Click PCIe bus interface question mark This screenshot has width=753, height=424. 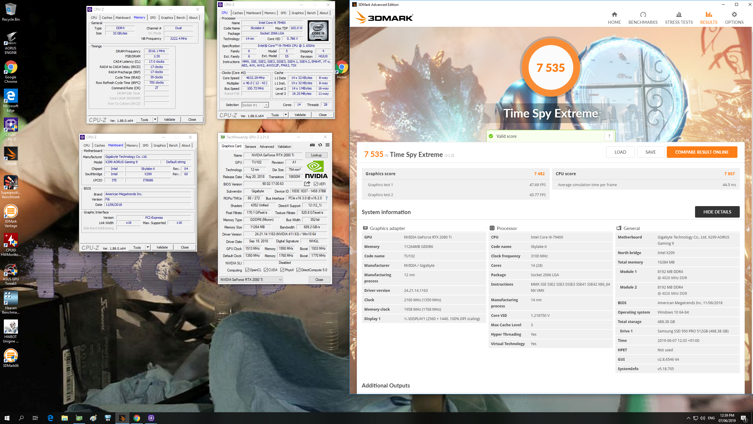326,198
